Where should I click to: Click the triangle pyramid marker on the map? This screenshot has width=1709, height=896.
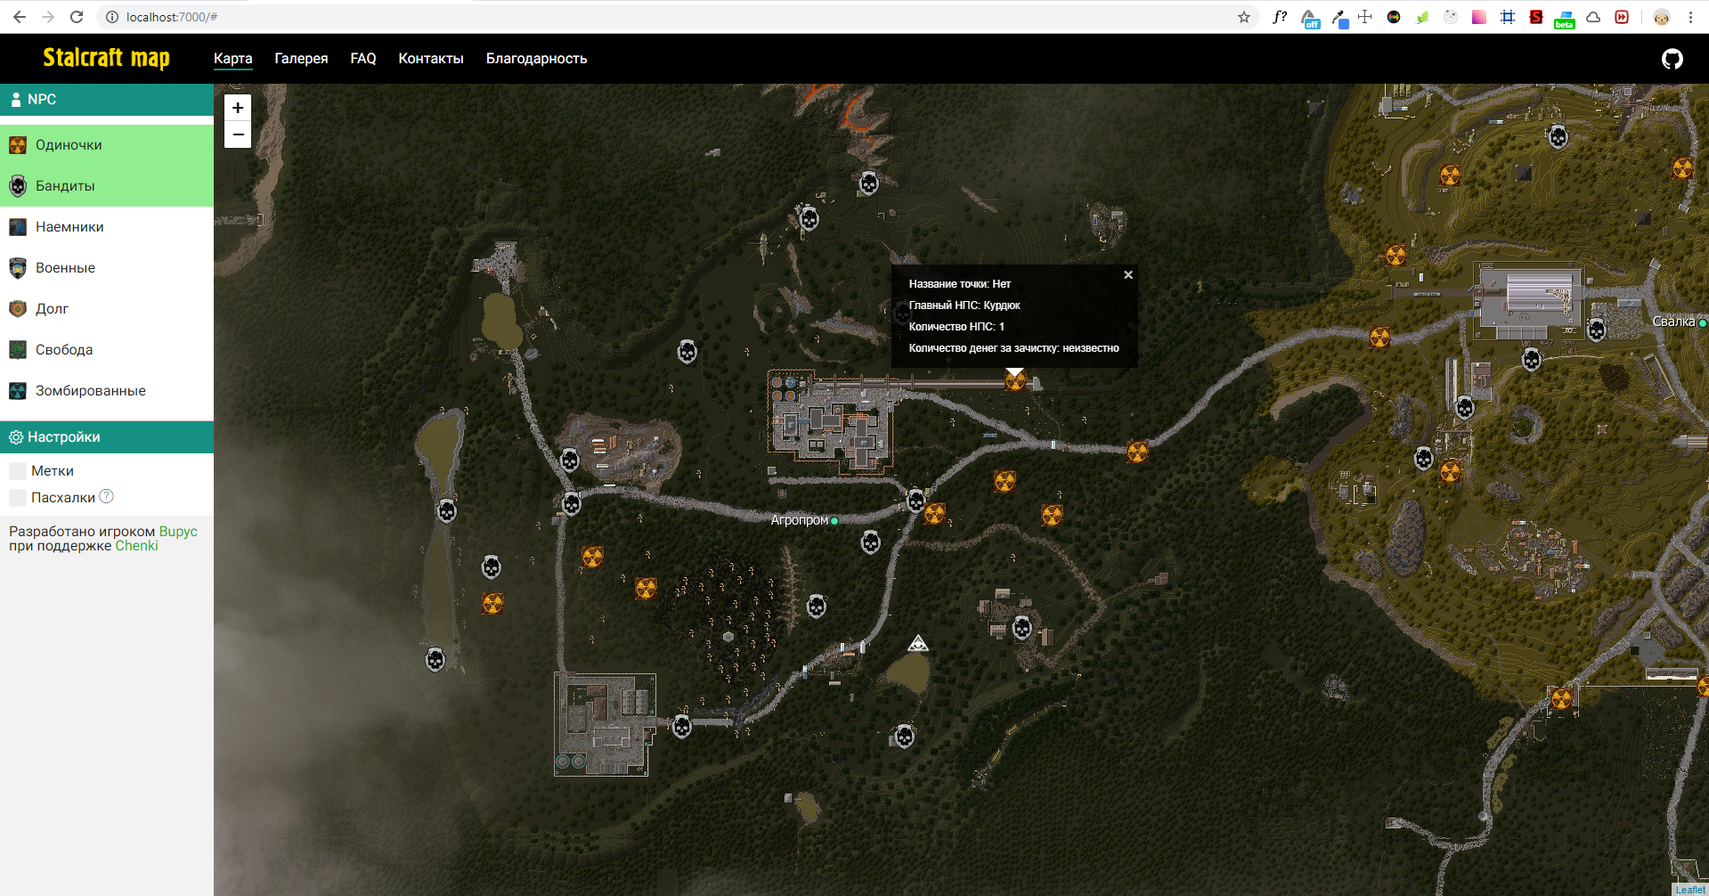(918, 643)
